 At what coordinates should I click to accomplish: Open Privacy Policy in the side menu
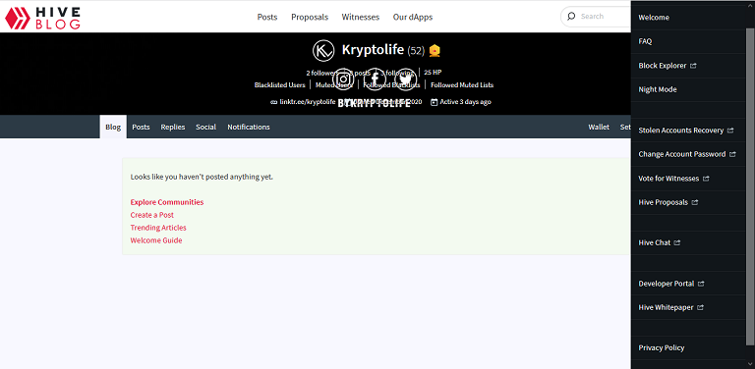click(x=661, y=347)
